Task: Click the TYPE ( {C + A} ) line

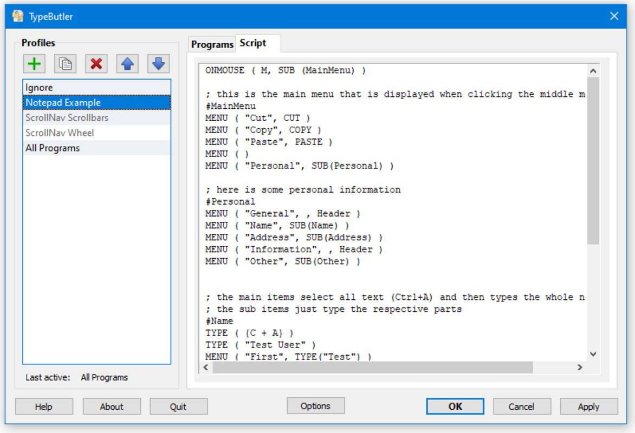Action: tap(249, 333)
